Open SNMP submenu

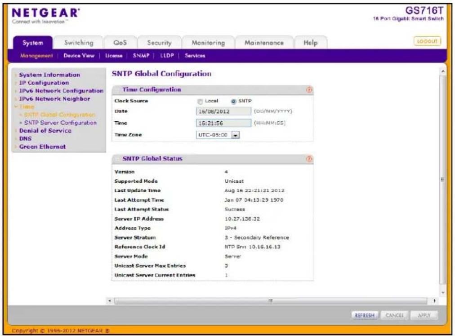[141, 56]
